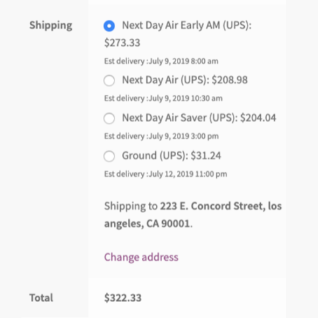
Task: Click the $273.33 shipping price
Action: click(x=122, y=43)
